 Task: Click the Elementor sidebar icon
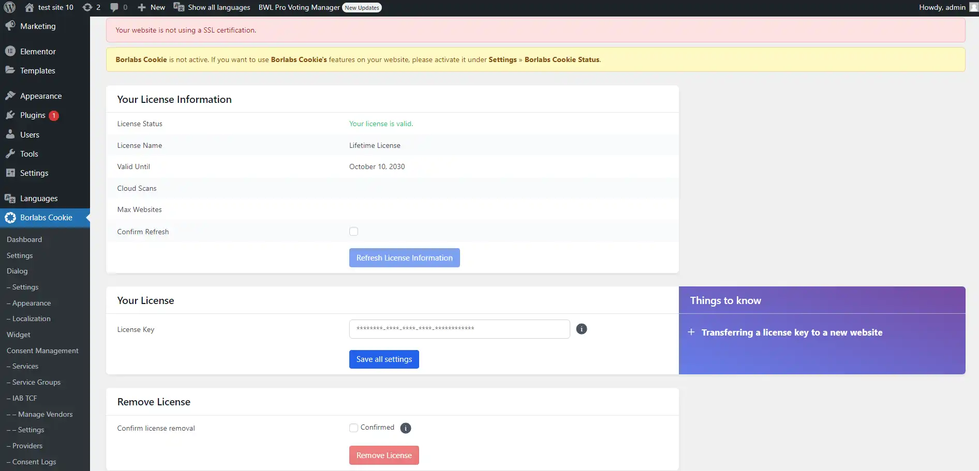tap(10, 51)
